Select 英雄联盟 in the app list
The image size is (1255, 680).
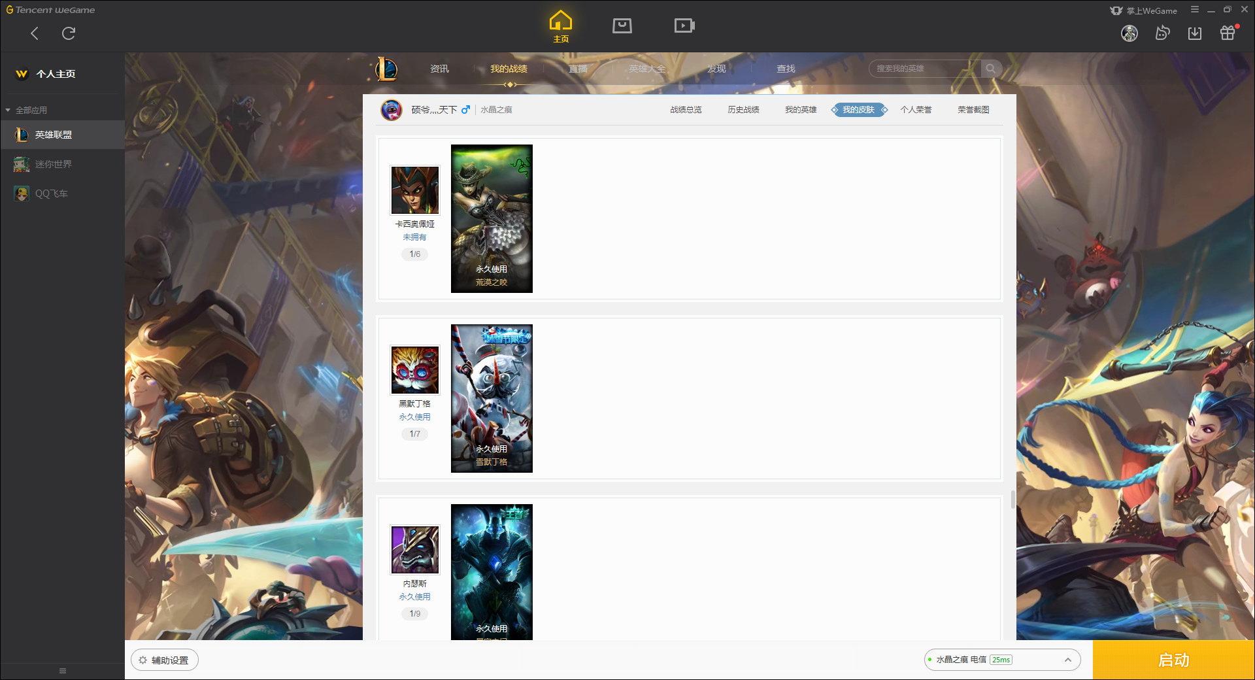pyautogui.click(x=62, y=135)
